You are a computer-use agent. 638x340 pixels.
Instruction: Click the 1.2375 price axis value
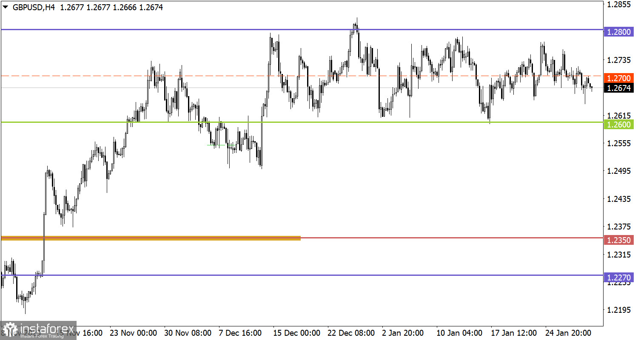(619, 227)
